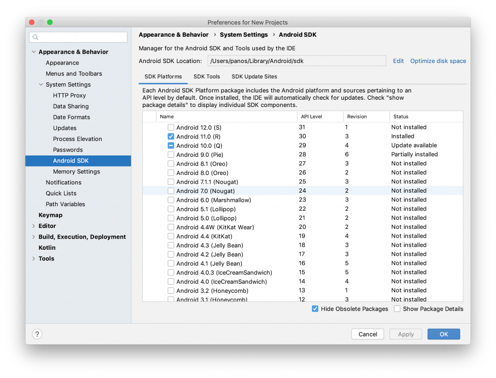Click the search magnifier icon in sidebar
Screen dimensions: 496x378
point(36,37)
